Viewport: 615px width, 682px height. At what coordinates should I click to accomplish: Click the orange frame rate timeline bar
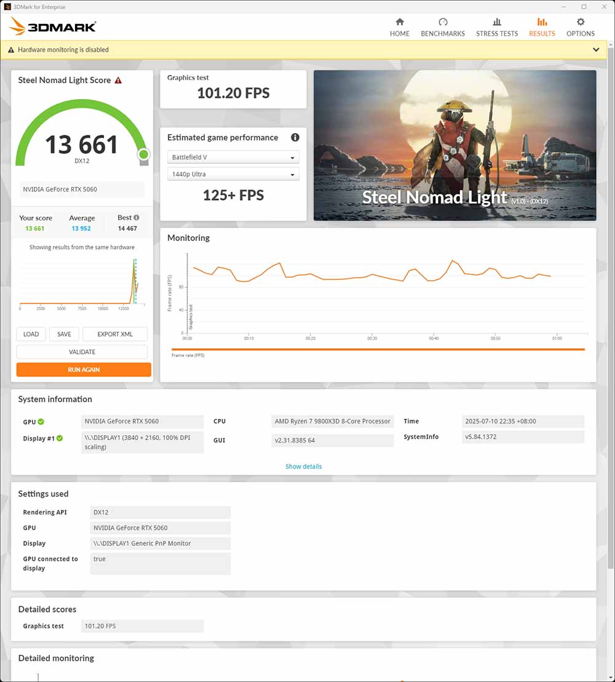click(x=378, y=350)
